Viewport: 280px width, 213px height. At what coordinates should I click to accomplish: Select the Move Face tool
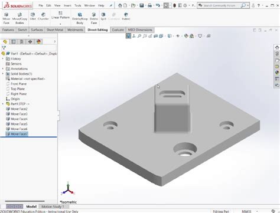[x=6, y=18]
